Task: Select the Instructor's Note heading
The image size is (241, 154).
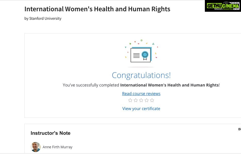Action: [x=50, y=133]
